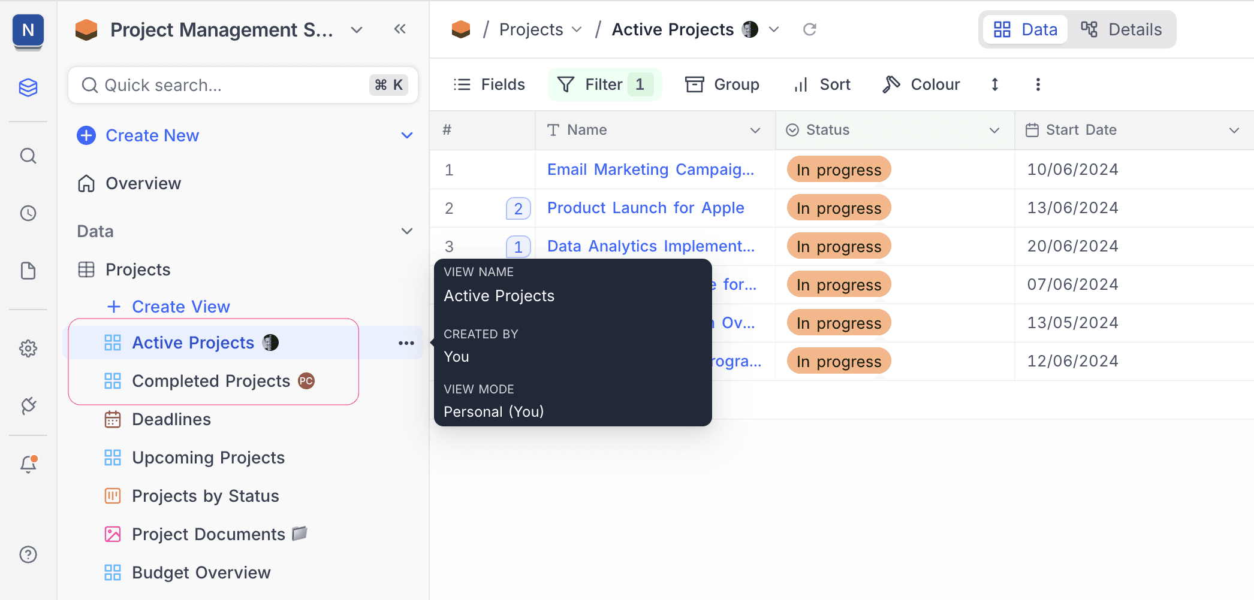
Task: Expand the Create New dropdown chevron
Action: click(x=407, y=135)
